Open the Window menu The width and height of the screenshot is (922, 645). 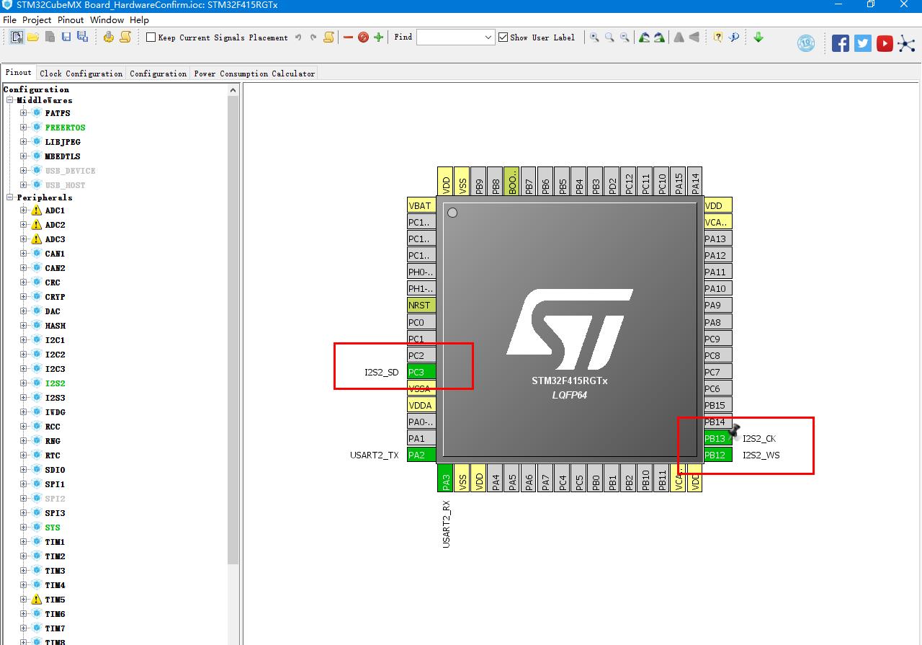(x=107, y=20)
